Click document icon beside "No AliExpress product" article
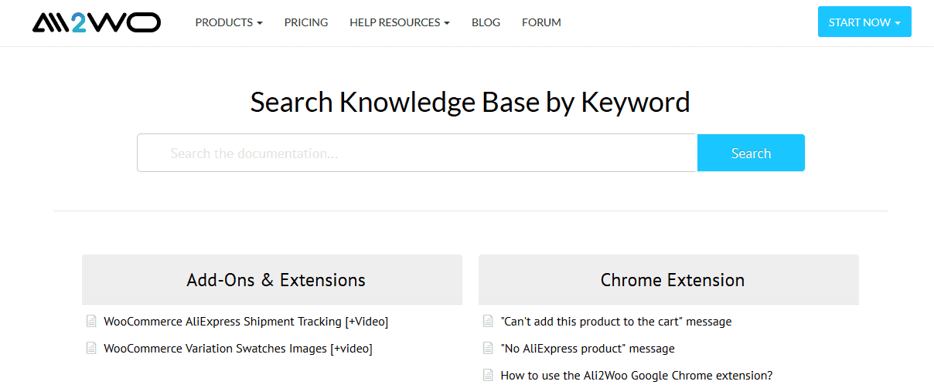Screen dimensions: 934x388 [x=488, y=348]
